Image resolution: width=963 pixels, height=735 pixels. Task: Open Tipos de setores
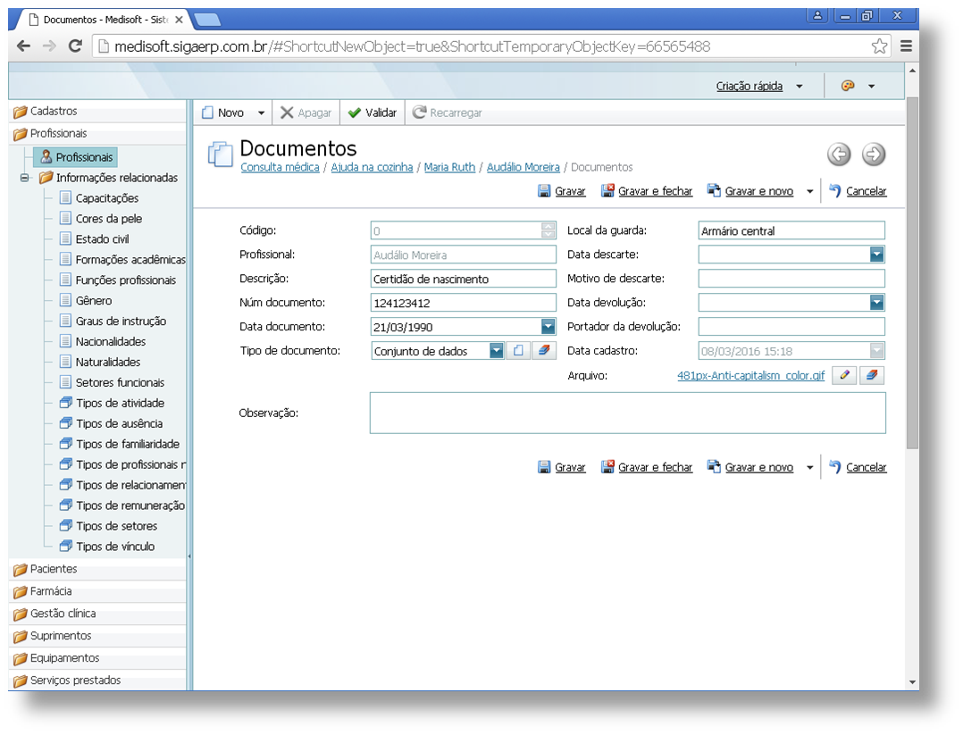pos(116,526)
